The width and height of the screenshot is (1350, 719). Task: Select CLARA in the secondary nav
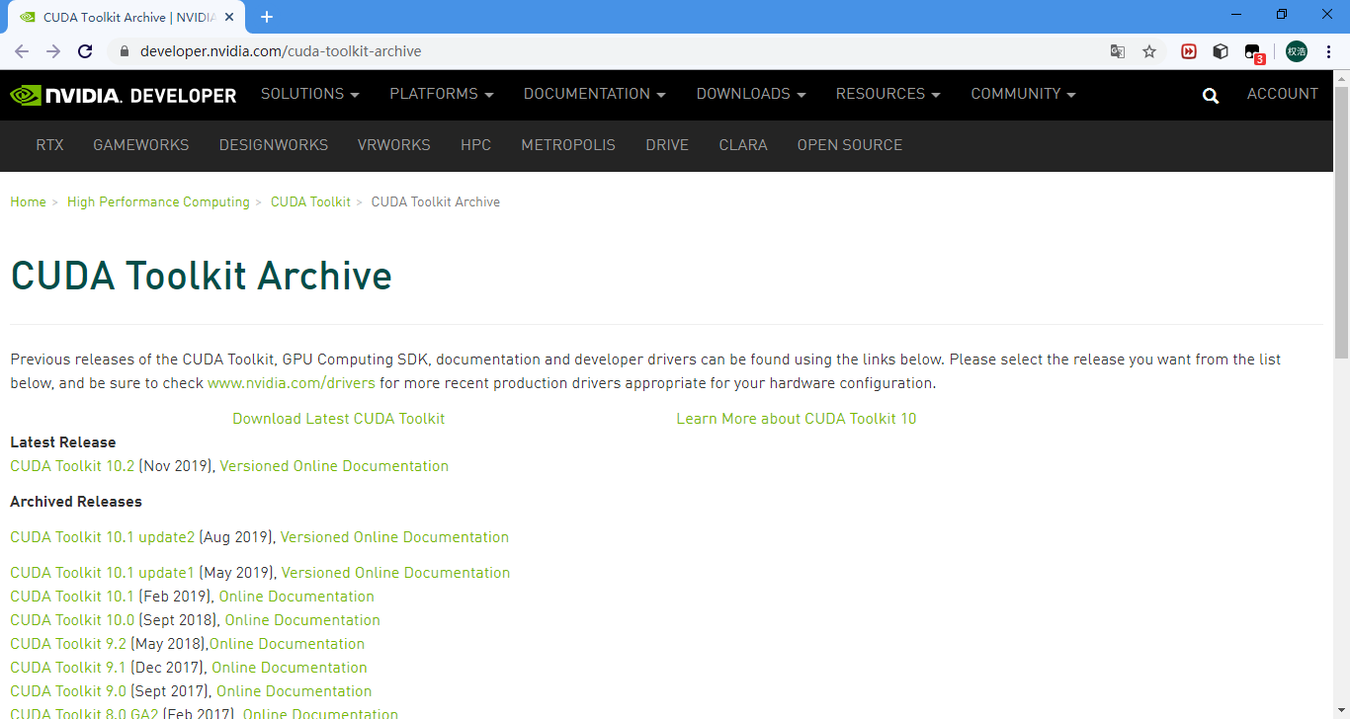(x=743, y=145)
